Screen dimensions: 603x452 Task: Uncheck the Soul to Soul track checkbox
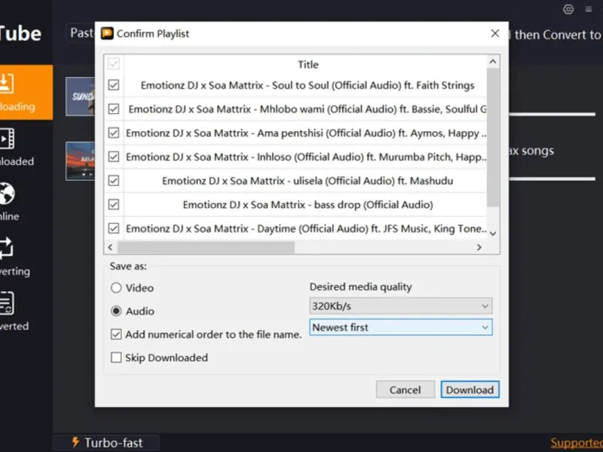pos(114,86)
